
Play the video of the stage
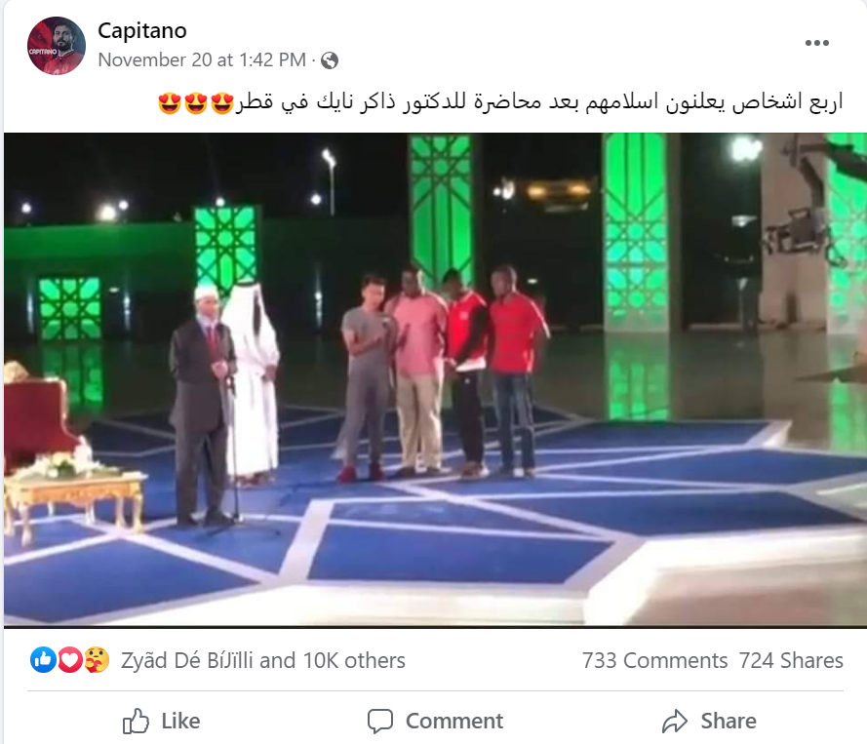435,379
